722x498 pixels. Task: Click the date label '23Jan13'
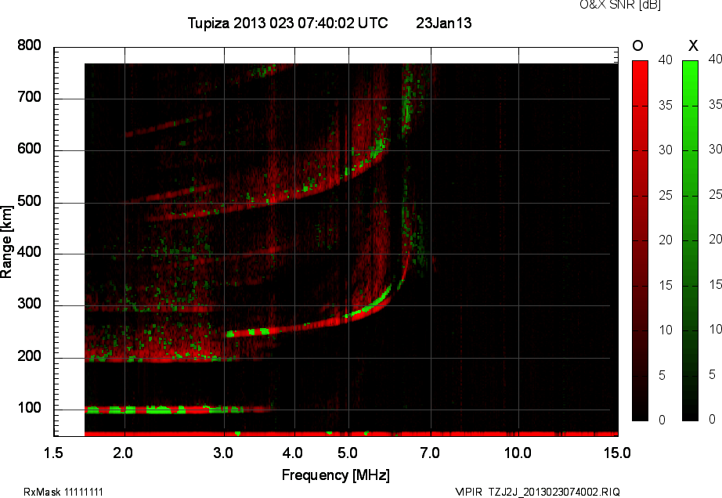tap(444, 23)
